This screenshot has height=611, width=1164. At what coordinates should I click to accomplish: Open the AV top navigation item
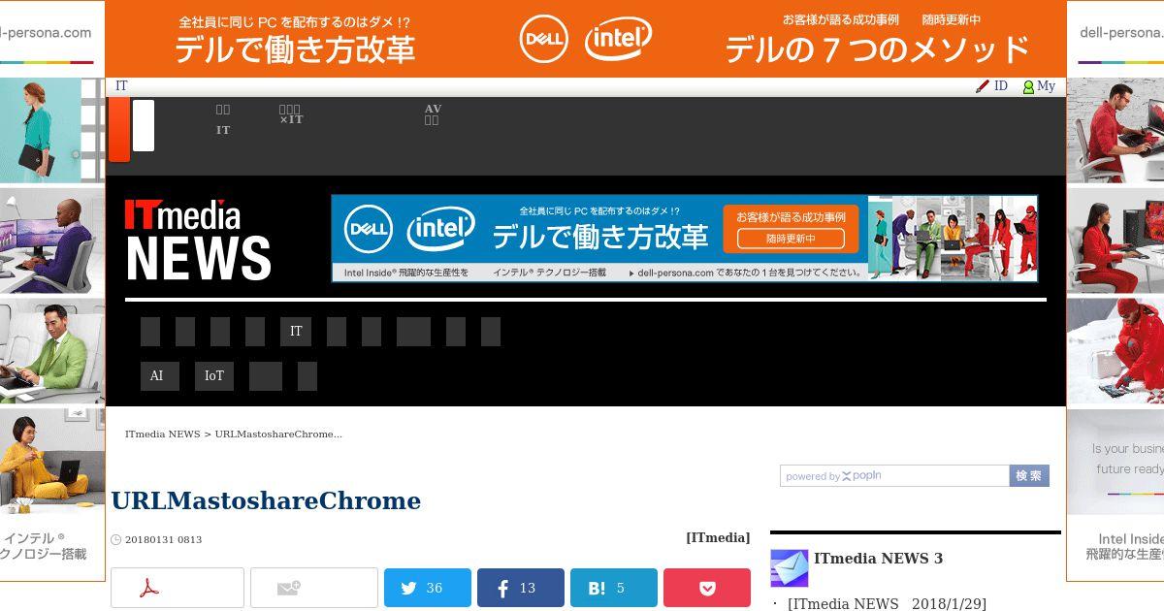click(x=433, y=114)
